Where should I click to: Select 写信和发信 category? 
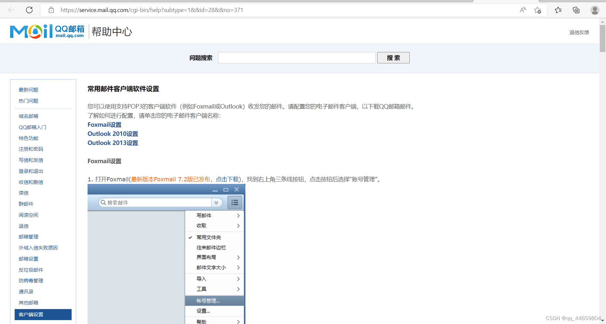(31, 160)
